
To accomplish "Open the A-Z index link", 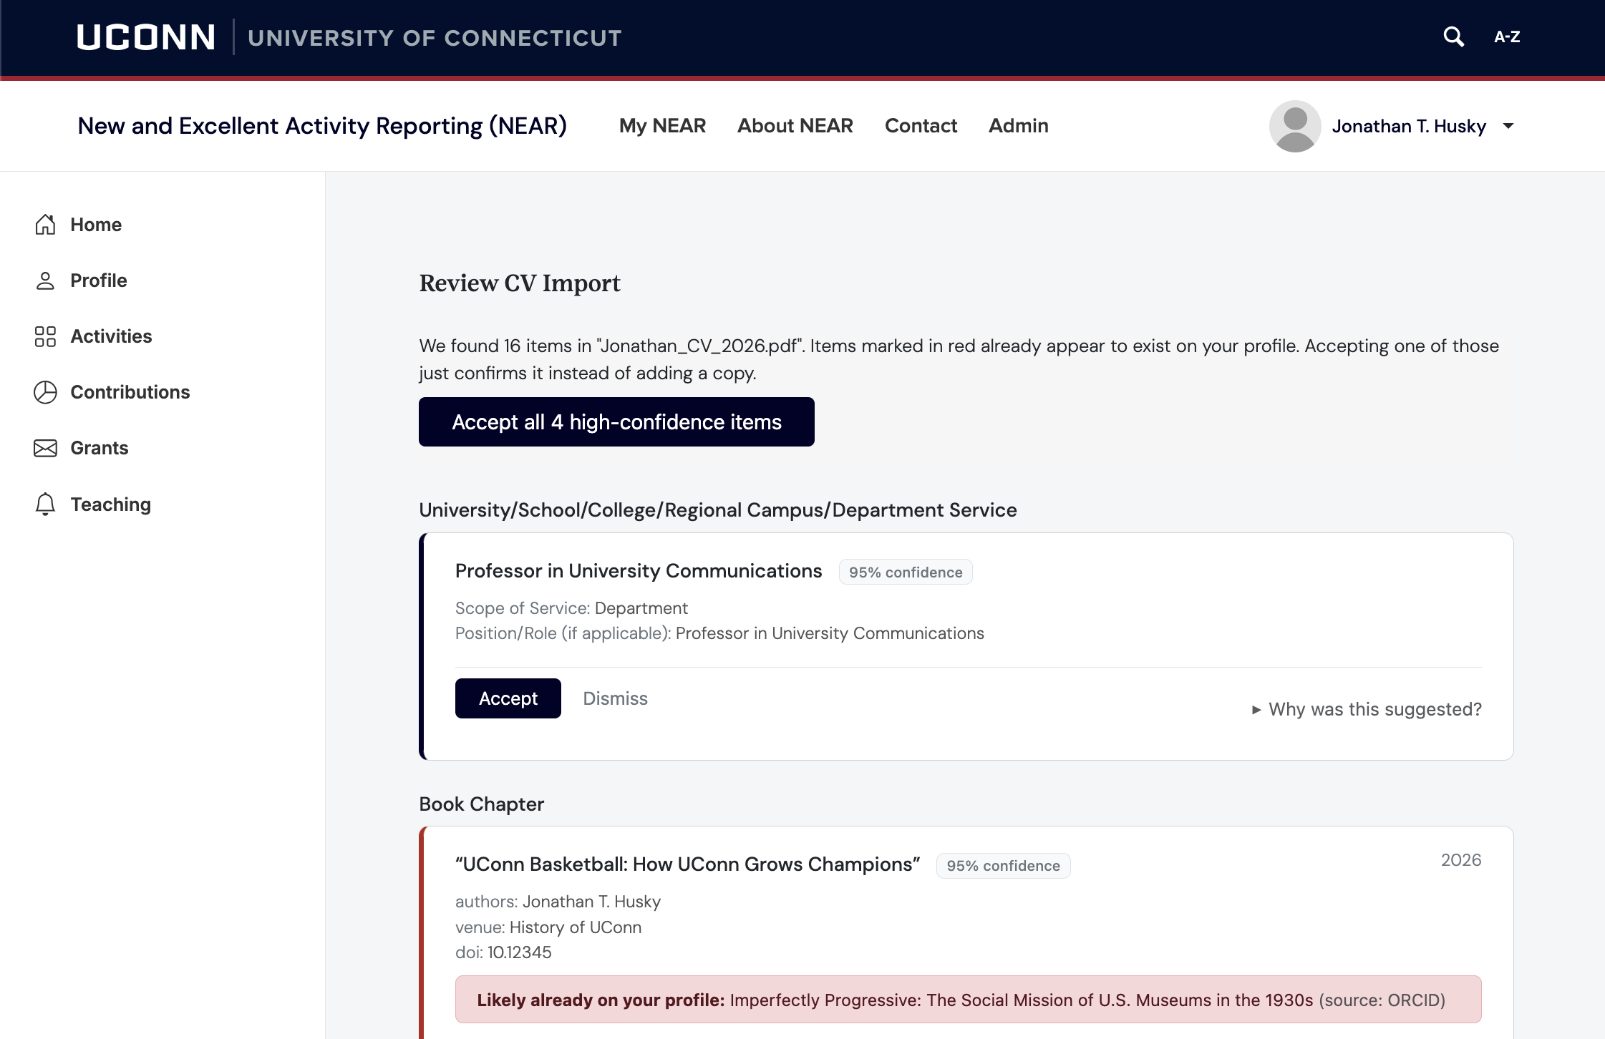I will pyautogui.click(x=1507, y=36).
